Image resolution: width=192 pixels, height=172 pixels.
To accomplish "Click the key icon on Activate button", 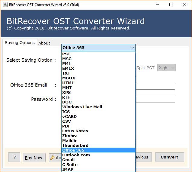I will click(52, 158).
